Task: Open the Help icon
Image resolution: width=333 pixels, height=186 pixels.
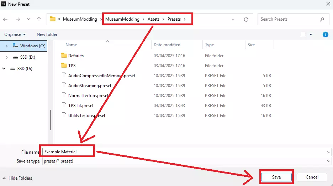Action: (326, 34)
